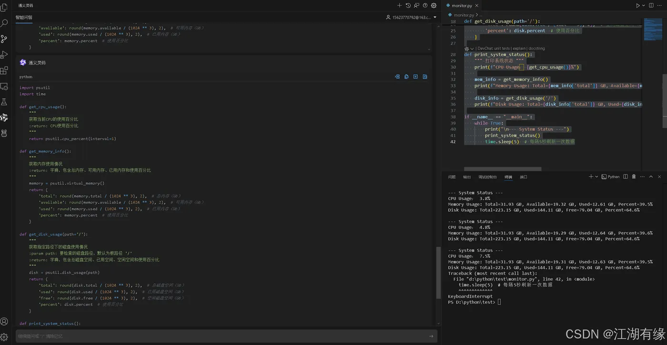Maximize the terminal panel with chevron up

coord(651,177)
